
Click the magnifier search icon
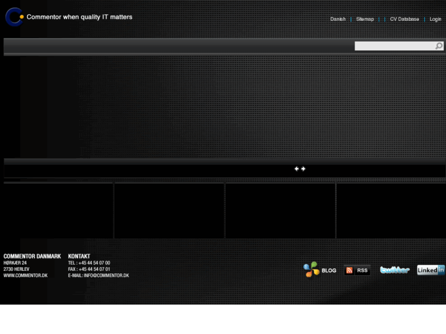coord(439,46)
